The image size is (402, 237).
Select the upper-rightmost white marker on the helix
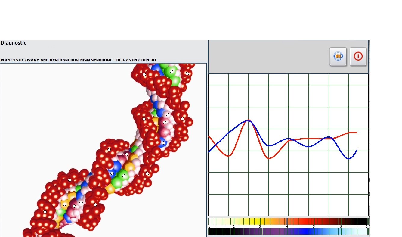coord(187,73)
